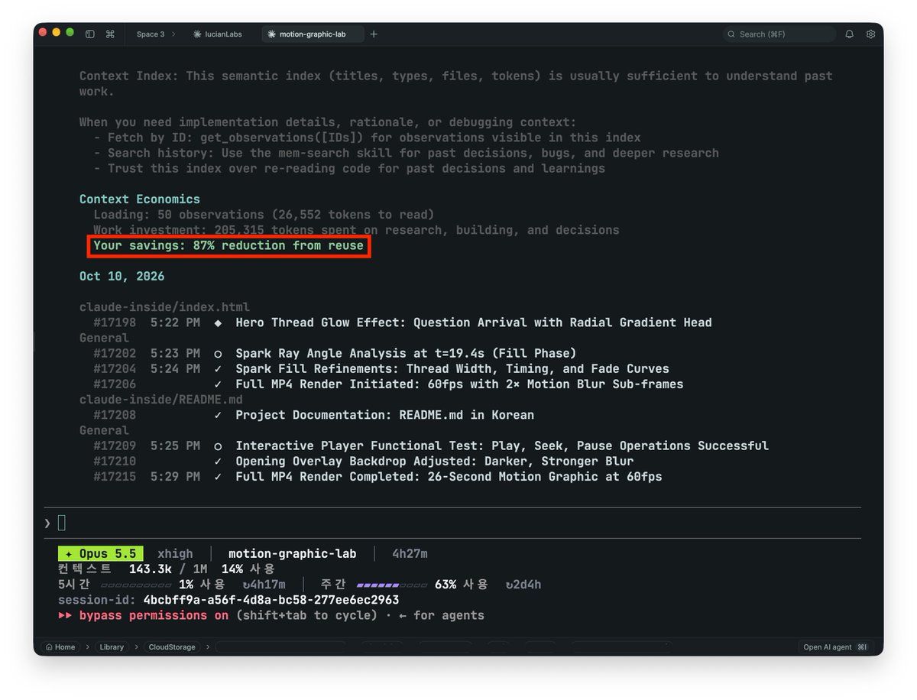Expand chevron after CloudStorage breadcrumb
The image size is (917, 700).
click(x=207, y=647)
